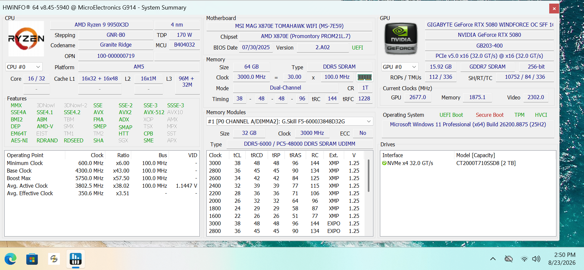Click the NVIDIA GeForce logo
This screenshot has height=270, width=584.
click(401, 39)
